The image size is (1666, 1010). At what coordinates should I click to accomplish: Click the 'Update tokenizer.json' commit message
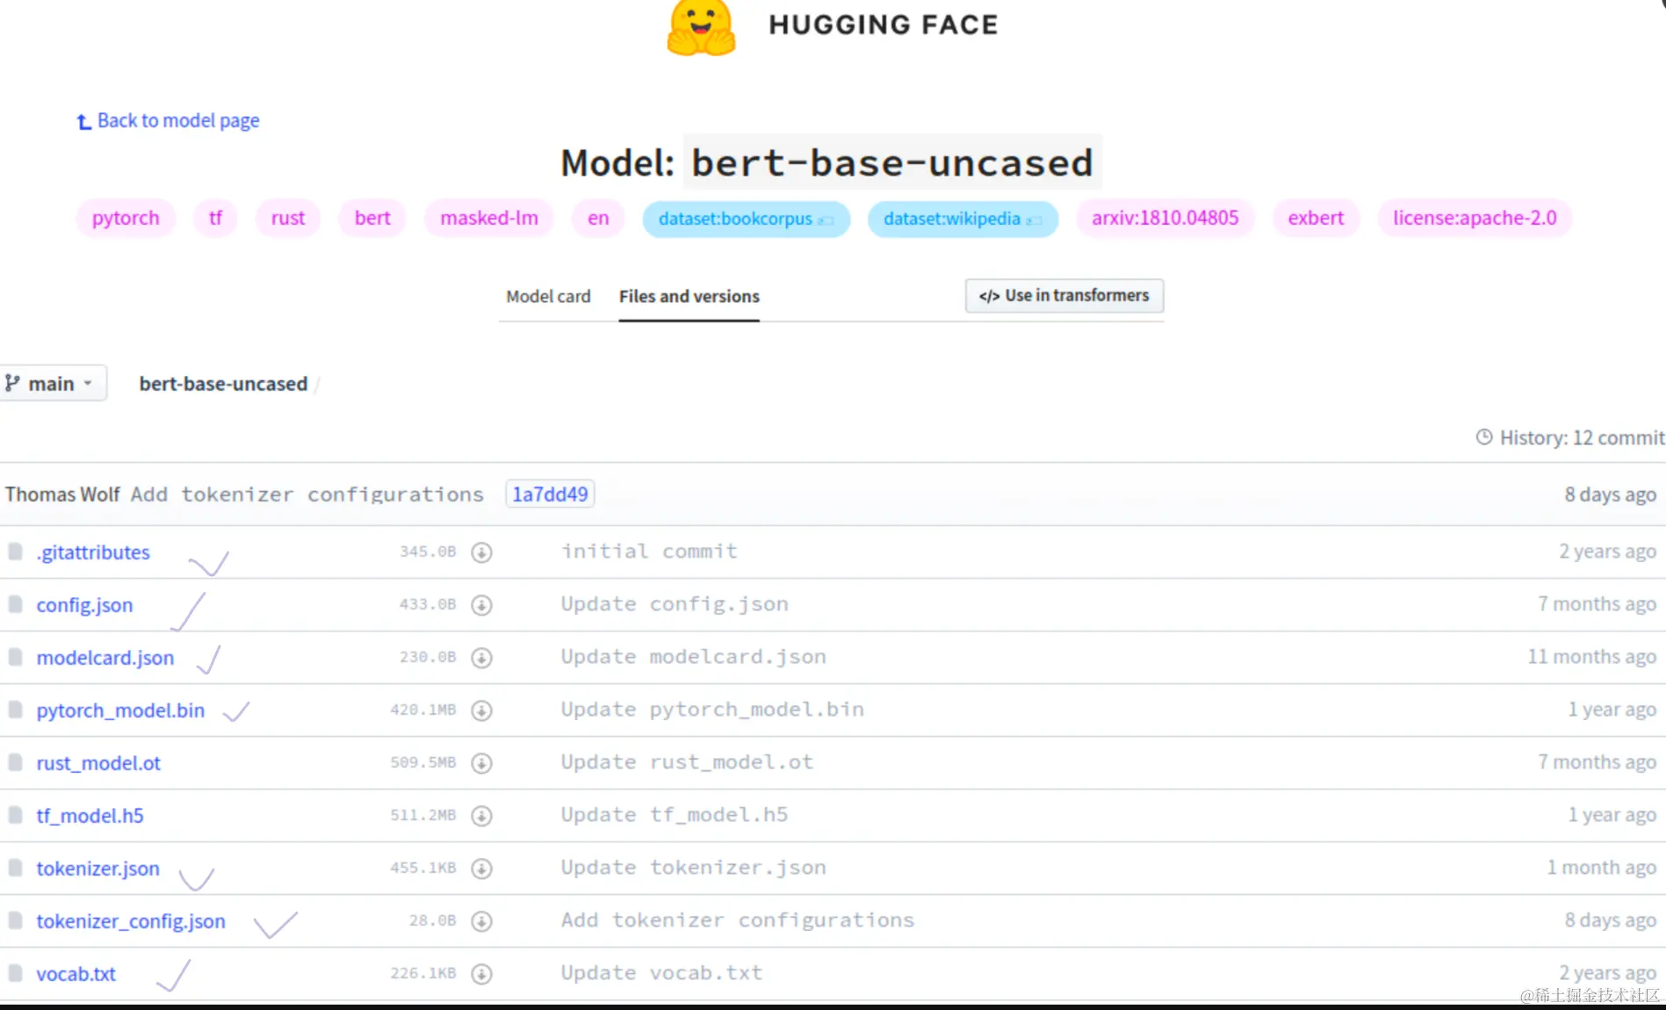tap(693, 868)
